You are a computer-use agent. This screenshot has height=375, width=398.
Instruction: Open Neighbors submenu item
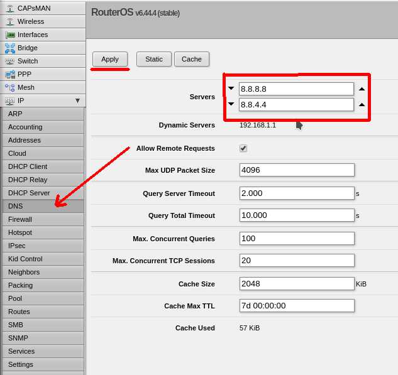[x=43, y=272]
